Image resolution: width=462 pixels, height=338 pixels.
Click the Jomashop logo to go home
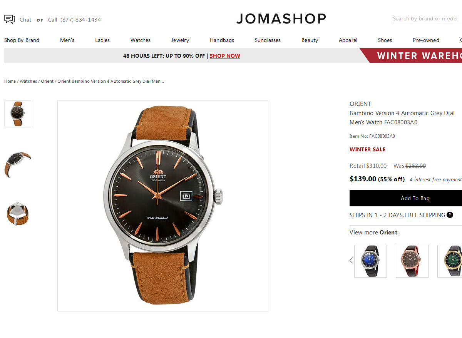pyautogui.click(x=281, y=18)
